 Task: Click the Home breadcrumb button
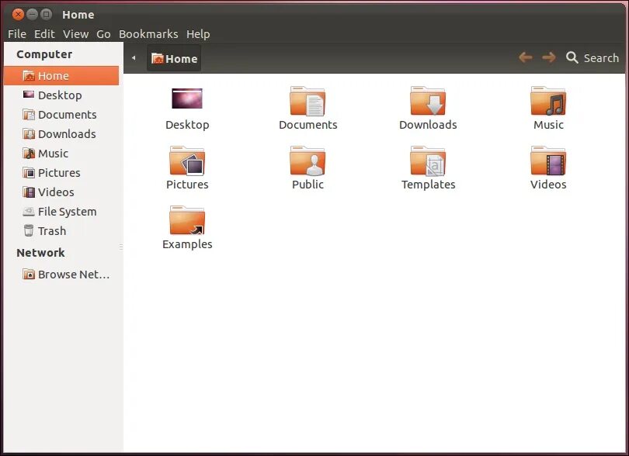[x=173, y=57]
